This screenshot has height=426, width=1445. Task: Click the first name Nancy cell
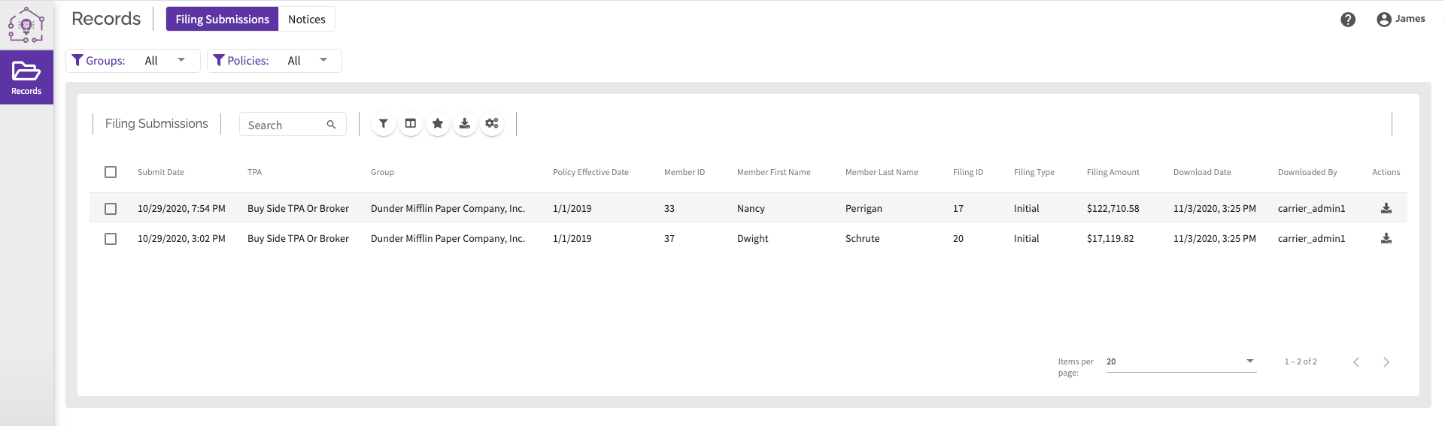[751, 208]
